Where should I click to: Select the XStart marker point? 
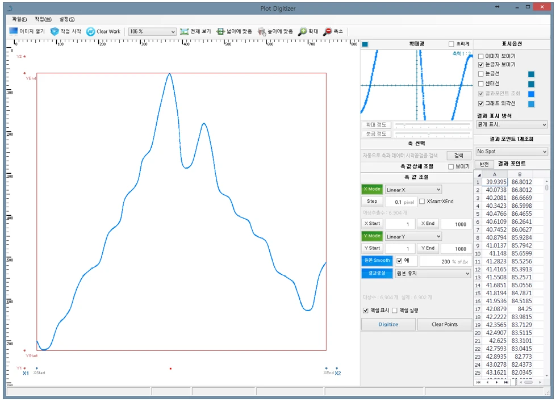[x=36, y=368]
